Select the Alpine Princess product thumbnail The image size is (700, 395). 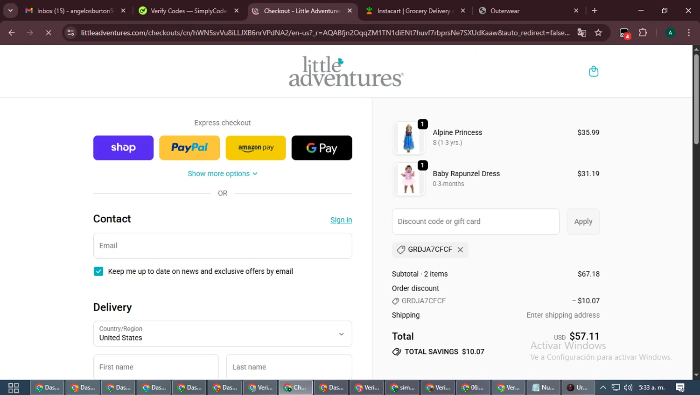(x=409, y=138)
